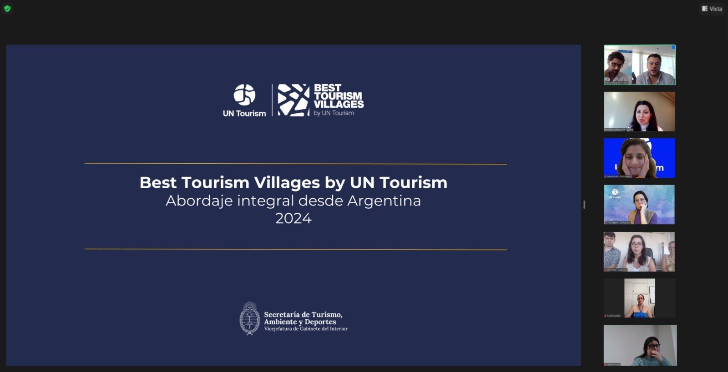Click the green encryption shield icon
This screenshot has height=372, width=728.
tap(7, 9)
